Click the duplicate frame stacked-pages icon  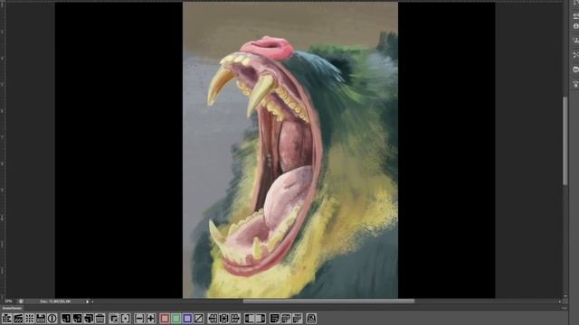click(x=89, y=319)
